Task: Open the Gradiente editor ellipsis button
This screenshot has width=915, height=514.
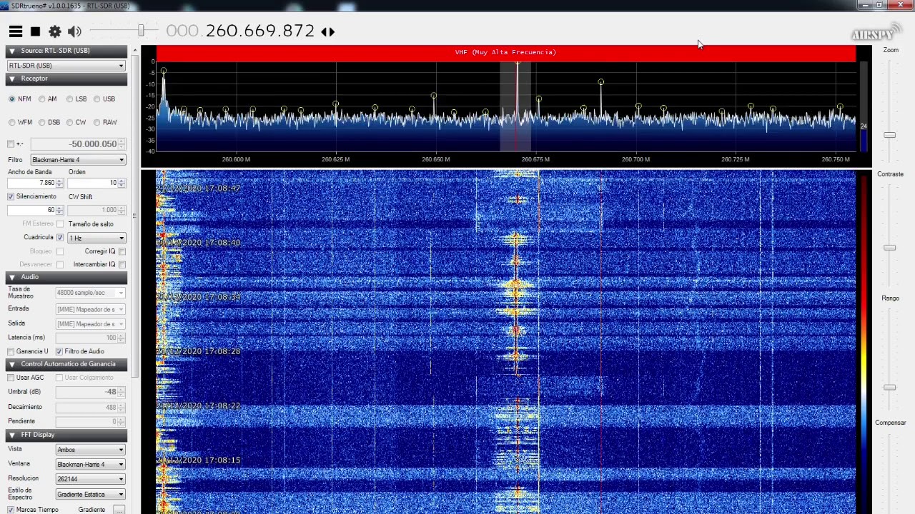Action: click(119, 510)
